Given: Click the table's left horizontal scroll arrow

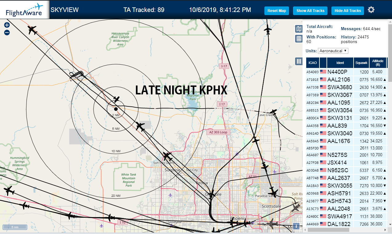Looking at the screenshot, I should [305, 230].
